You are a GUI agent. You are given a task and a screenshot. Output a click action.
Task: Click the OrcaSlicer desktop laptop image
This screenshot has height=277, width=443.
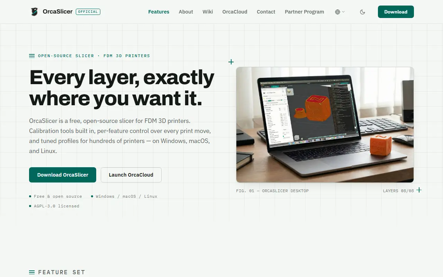[x=325, y=125]
